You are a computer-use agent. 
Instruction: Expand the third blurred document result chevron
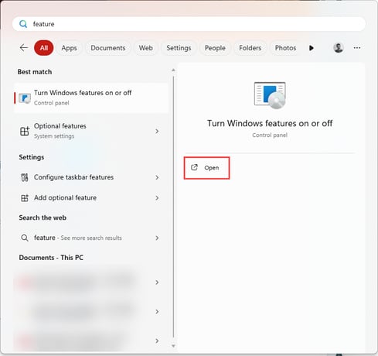click(x=157, y=341)
